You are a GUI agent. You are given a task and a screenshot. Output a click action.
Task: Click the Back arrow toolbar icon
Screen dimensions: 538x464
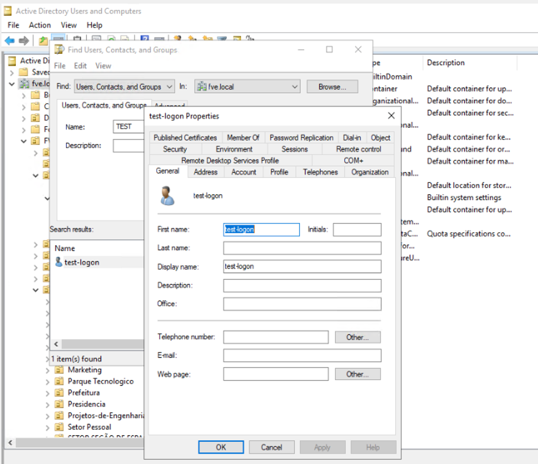9,41
